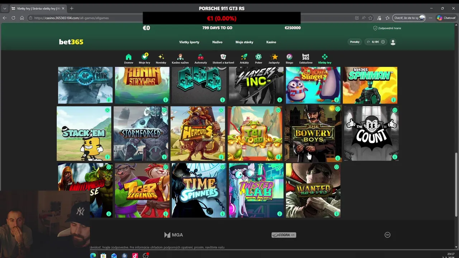The width and height of the screenshot is (459, 258).
Task: Open the Domov home category
Action: [x=128, y=59]
